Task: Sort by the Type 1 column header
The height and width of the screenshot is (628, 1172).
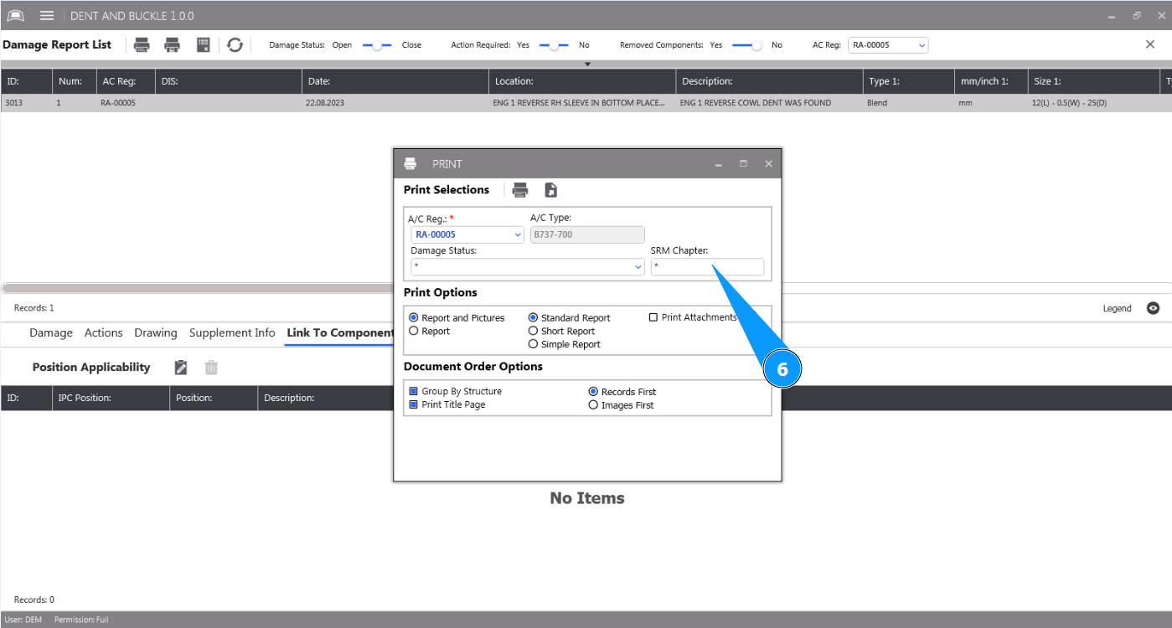Action: [x=907, y=81]
